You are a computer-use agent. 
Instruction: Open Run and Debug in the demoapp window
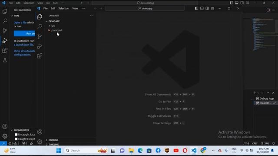tap(40, 46)
